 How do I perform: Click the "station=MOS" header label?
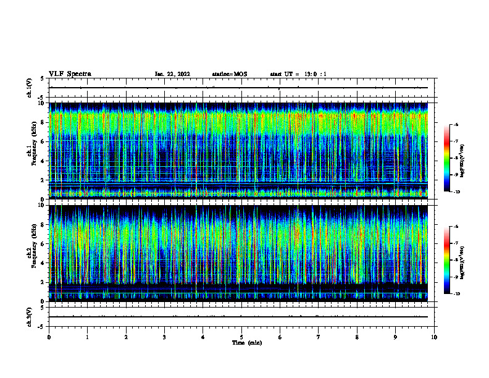click(x=230, y=74)
